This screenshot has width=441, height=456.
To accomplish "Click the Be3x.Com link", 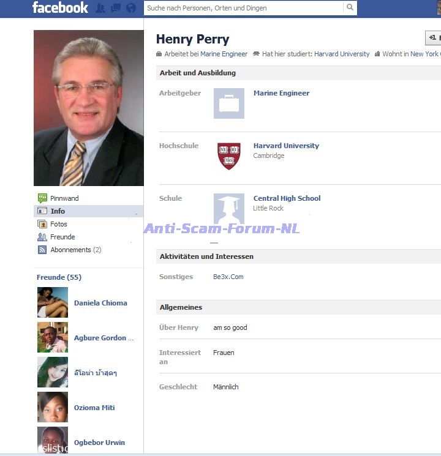I will [228, 277].
